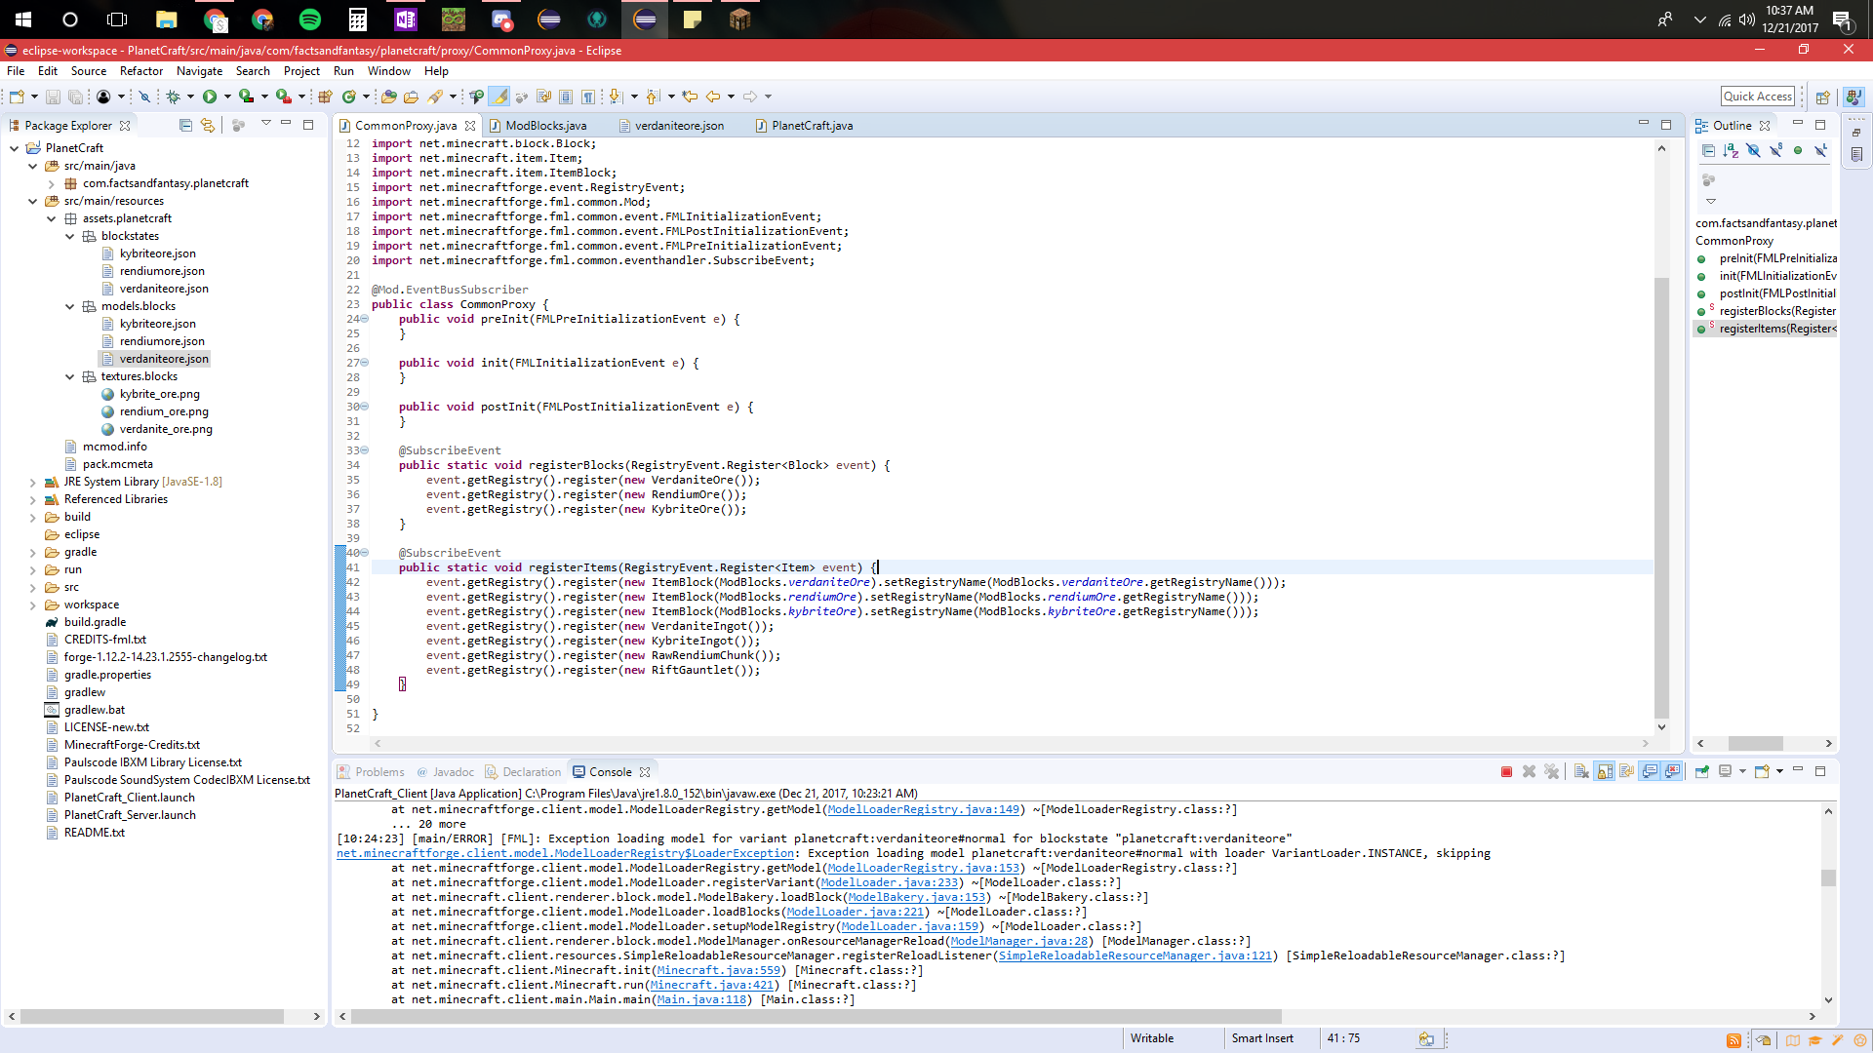1873x1053 pixels.
Task: Switch to Declaration tab
Action: 533,771
